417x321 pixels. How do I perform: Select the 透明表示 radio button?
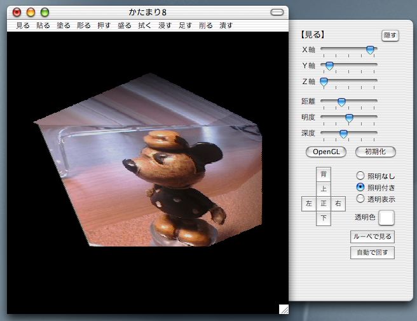pos(360,199)
